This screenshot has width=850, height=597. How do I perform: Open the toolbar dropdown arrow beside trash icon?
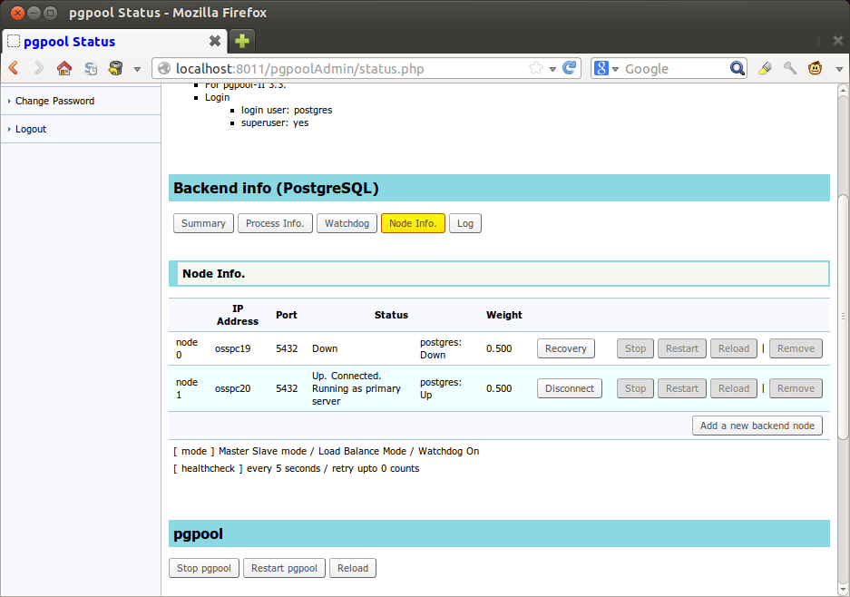(137, 69)
